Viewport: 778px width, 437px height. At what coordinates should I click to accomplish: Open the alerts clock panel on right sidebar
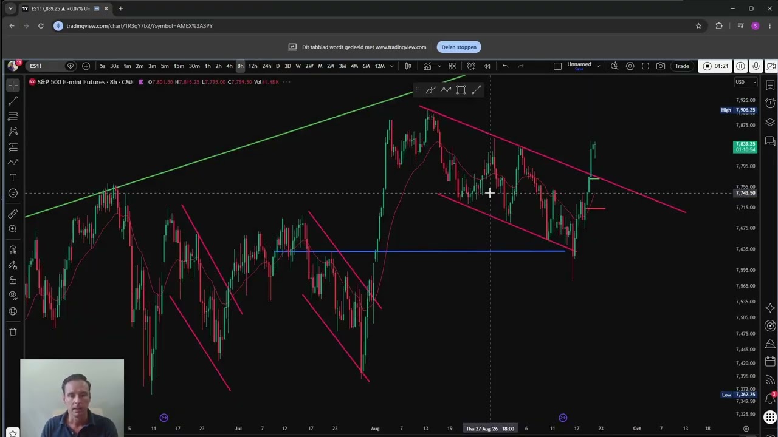coord(770,103)
